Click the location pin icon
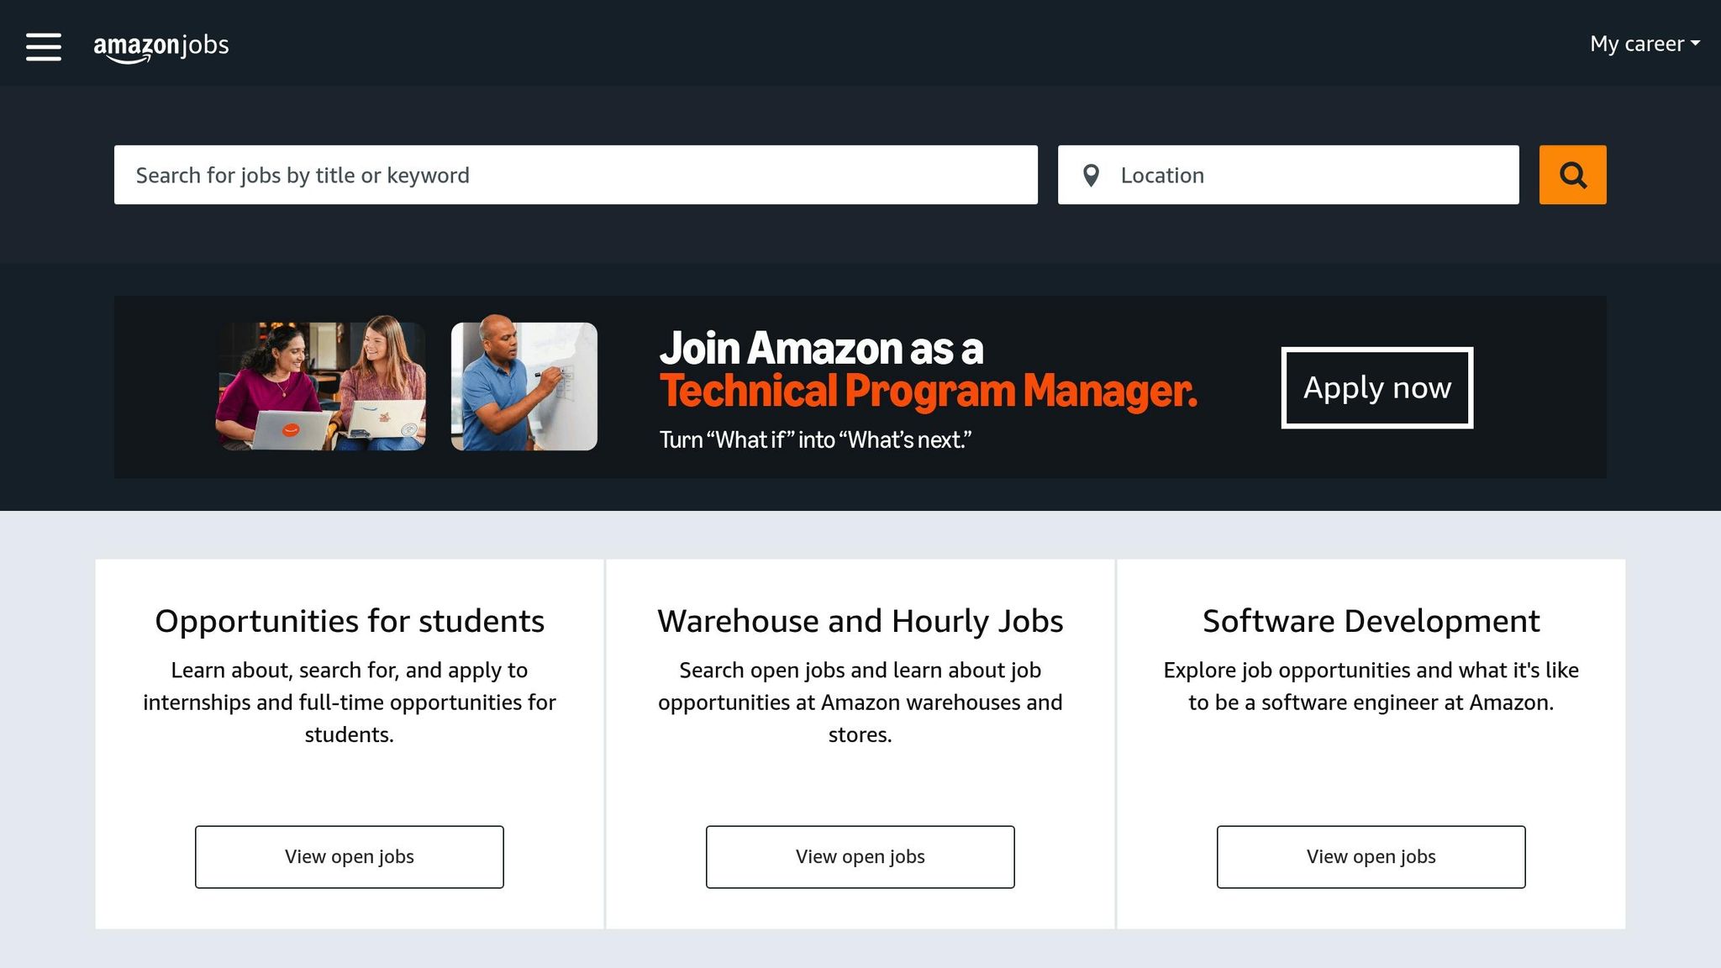 1091,175
